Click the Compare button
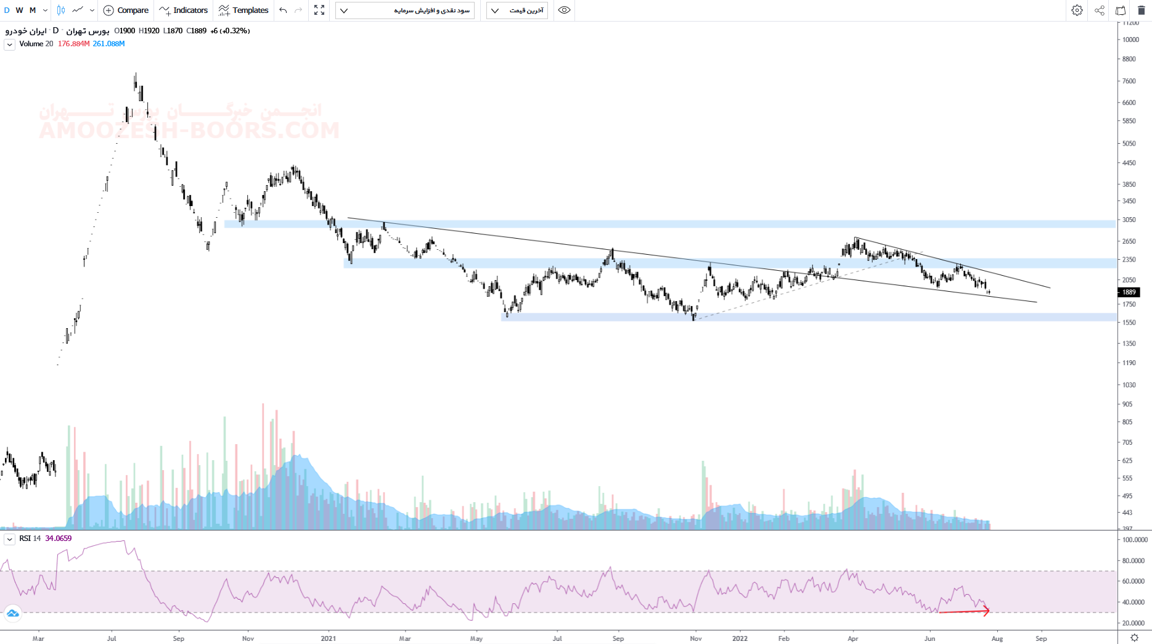Viewport: 1152px width, 644px height. pos(126,10)
